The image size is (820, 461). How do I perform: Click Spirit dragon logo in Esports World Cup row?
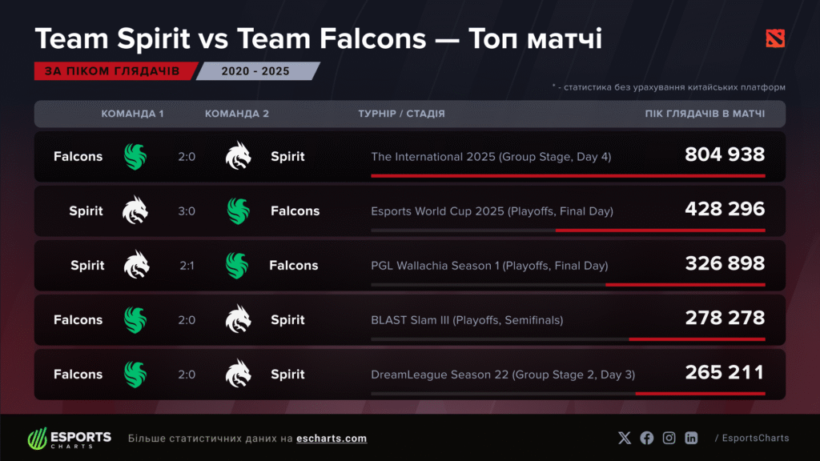[x=135, y=211]
